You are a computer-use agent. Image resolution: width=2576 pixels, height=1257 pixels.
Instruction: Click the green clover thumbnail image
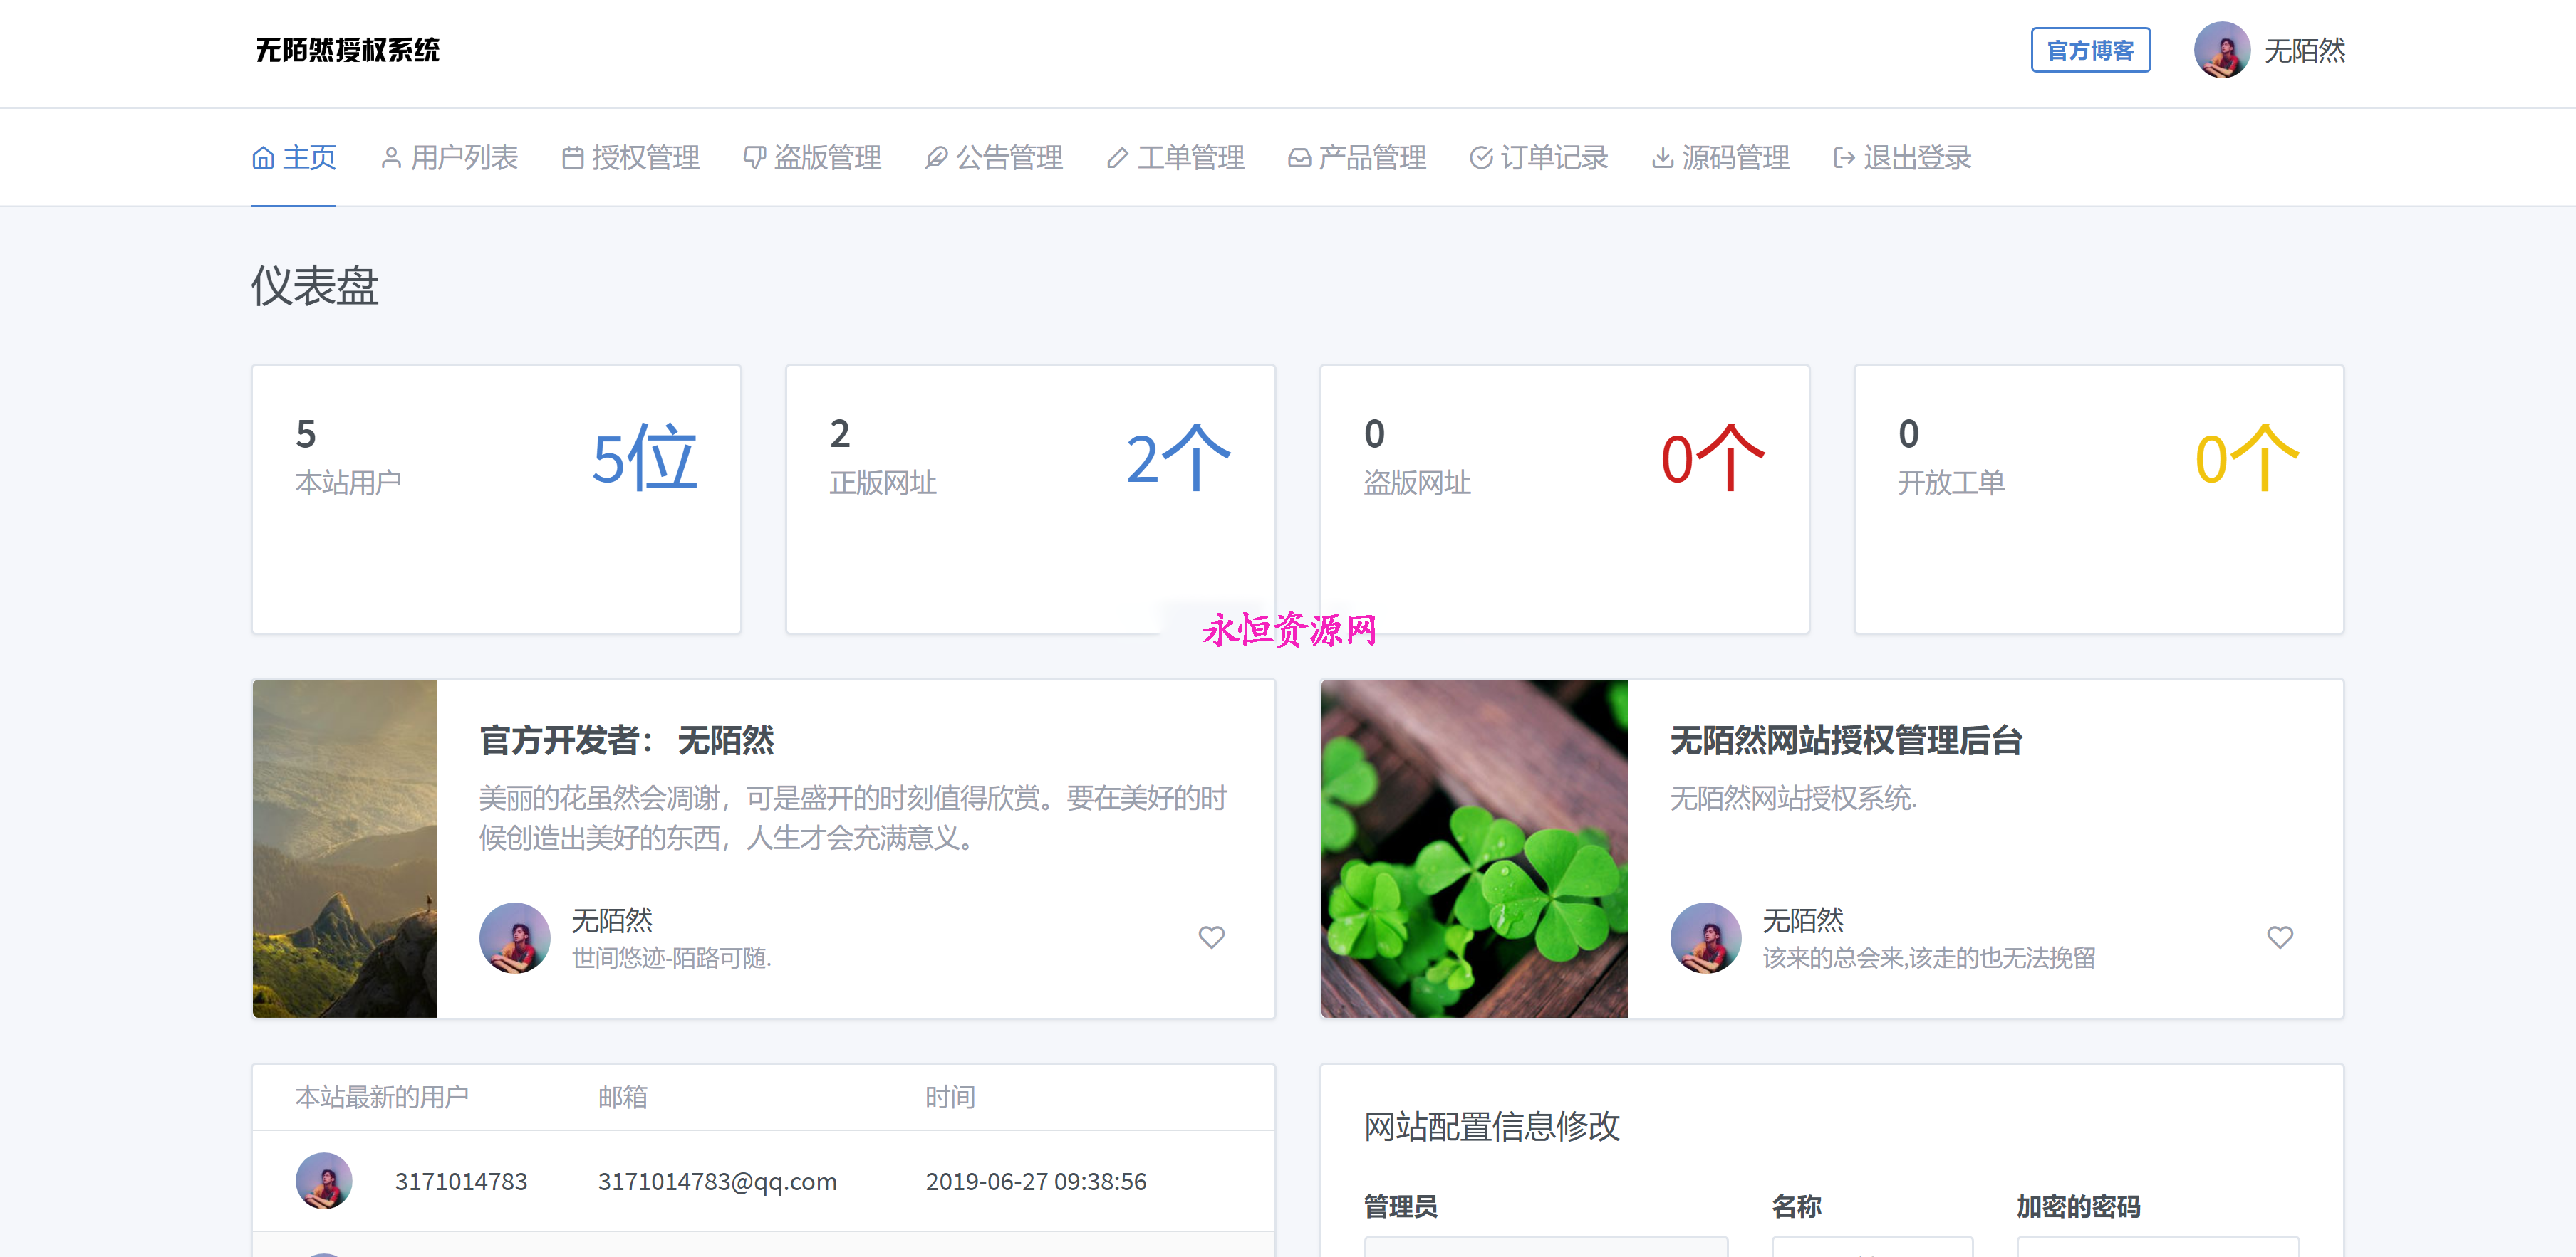click(1473, 848)
